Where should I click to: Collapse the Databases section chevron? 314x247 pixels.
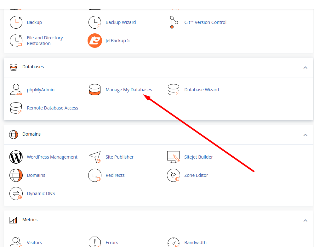[x=305, y=67]
